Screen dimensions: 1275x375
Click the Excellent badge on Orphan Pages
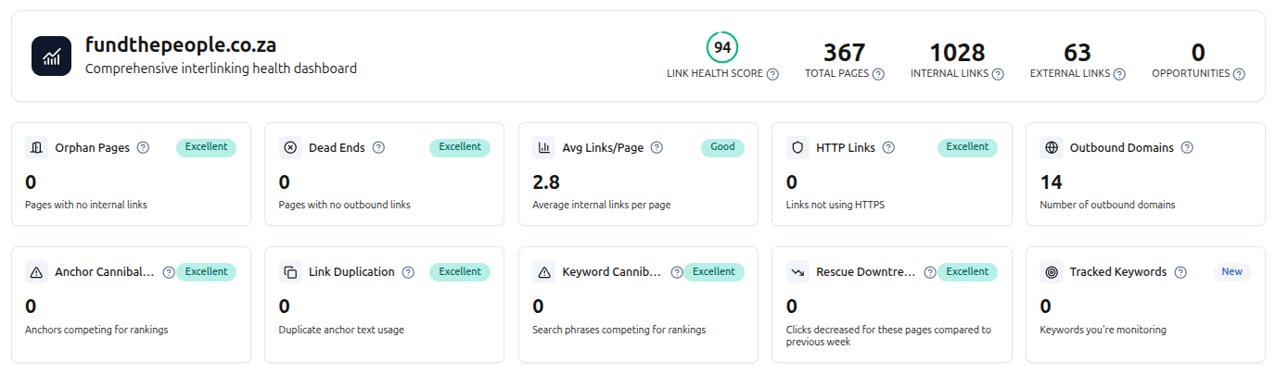coord(206,147)
